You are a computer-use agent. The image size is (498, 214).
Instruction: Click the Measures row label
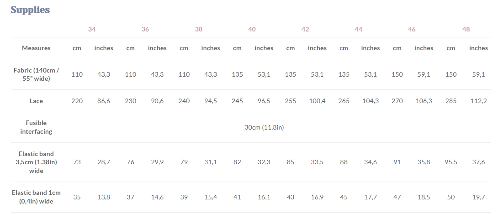36,48
